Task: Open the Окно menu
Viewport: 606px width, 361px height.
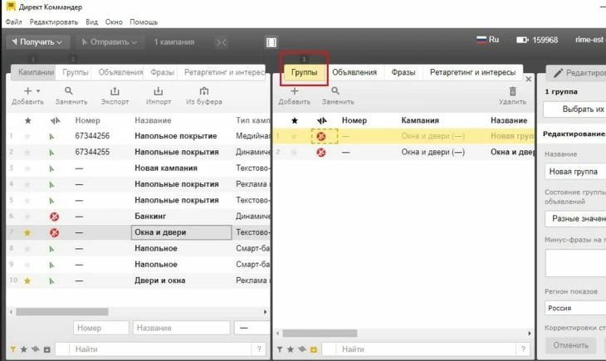Action: coord(114,22)
